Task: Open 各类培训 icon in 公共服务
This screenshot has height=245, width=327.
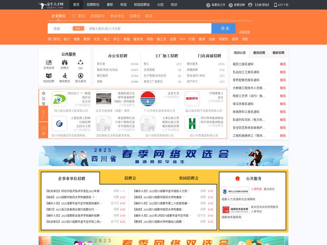Action: (x=49, y=62)
